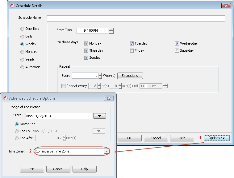Choose the Monthly radio button
The image size is (234, 178).
point(22,52)
